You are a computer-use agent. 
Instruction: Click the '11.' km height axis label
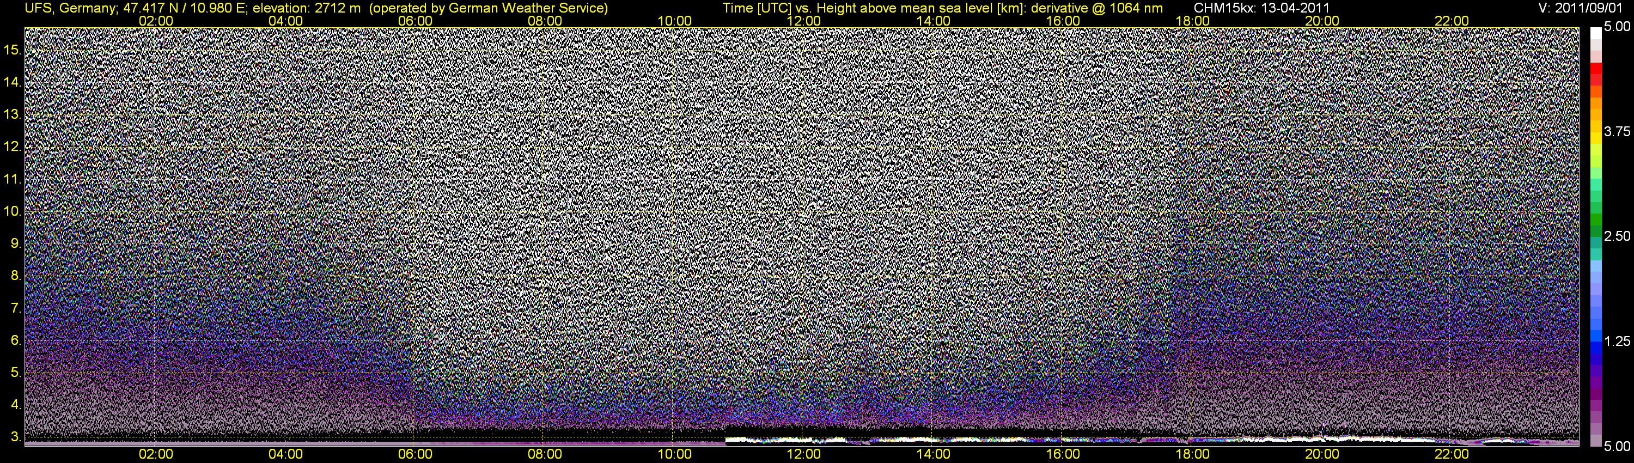coord(13,179)
